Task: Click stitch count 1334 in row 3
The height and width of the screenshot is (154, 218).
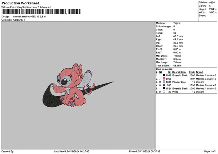Action: [x=169, y=82]
